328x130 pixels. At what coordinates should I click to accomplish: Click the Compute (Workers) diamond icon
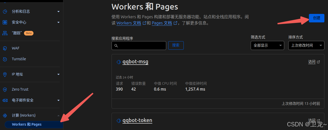[5, 116]
